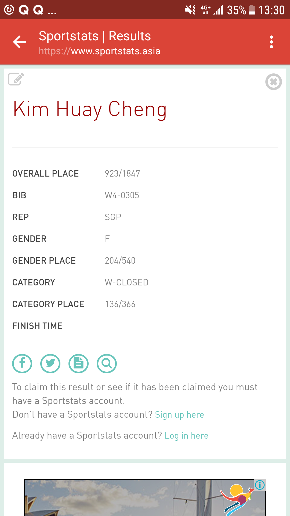Click the Log in here link
This screenshot has width=290, height=516.
click(x=186, y=436)
